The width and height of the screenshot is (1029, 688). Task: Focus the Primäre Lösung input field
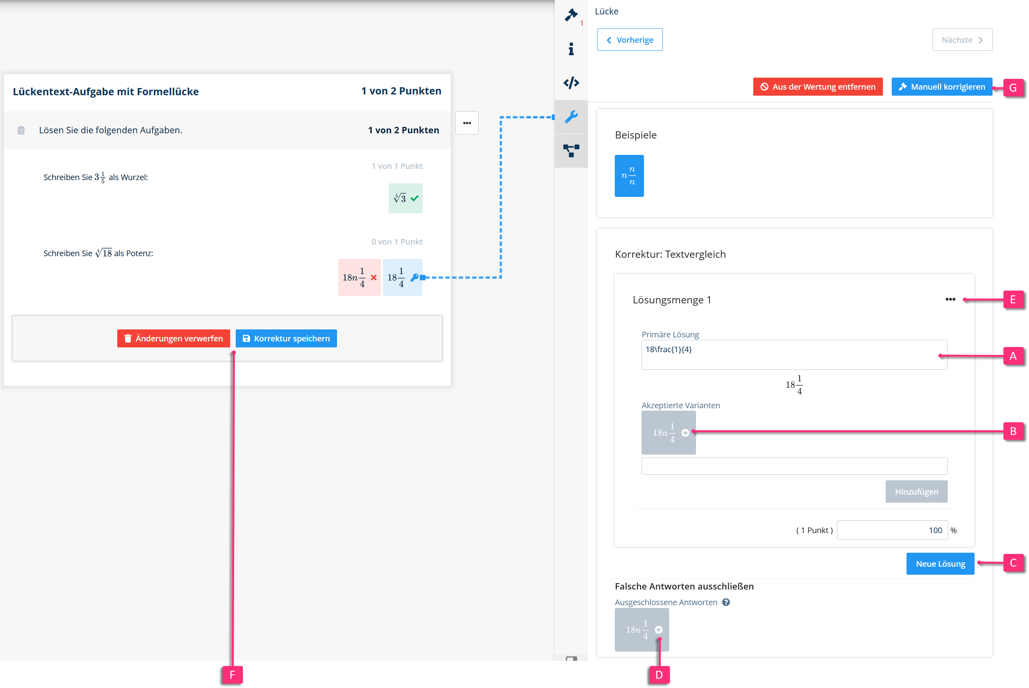click(x=794, y=355)
